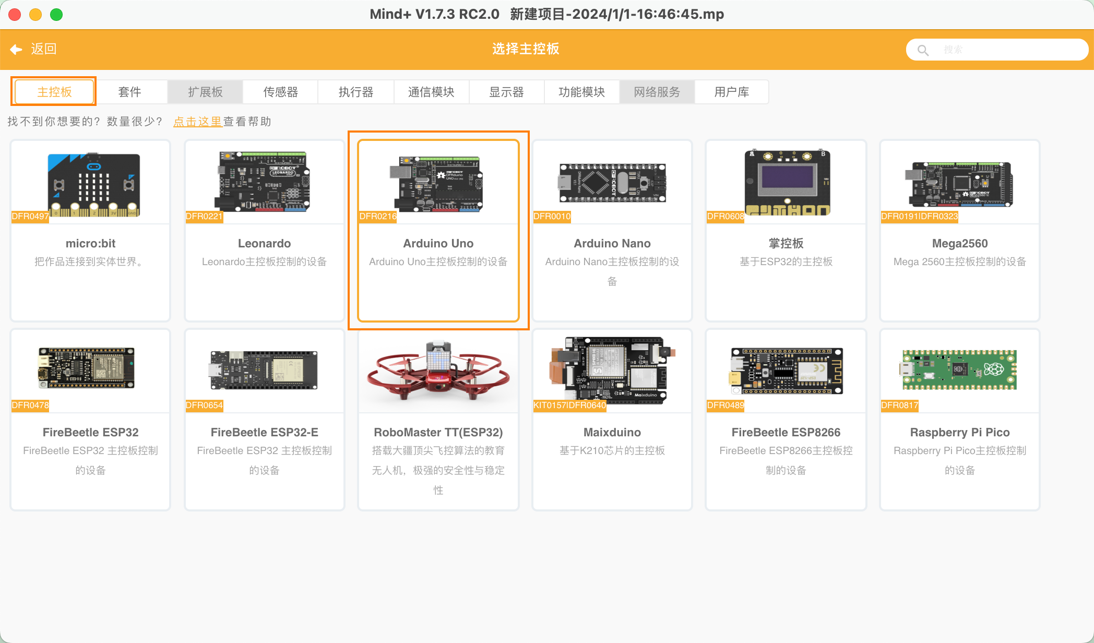Click the DFR0817 product code label
Screen dimensions: 1094x643
pyautogui.click(x=900, y=405)
